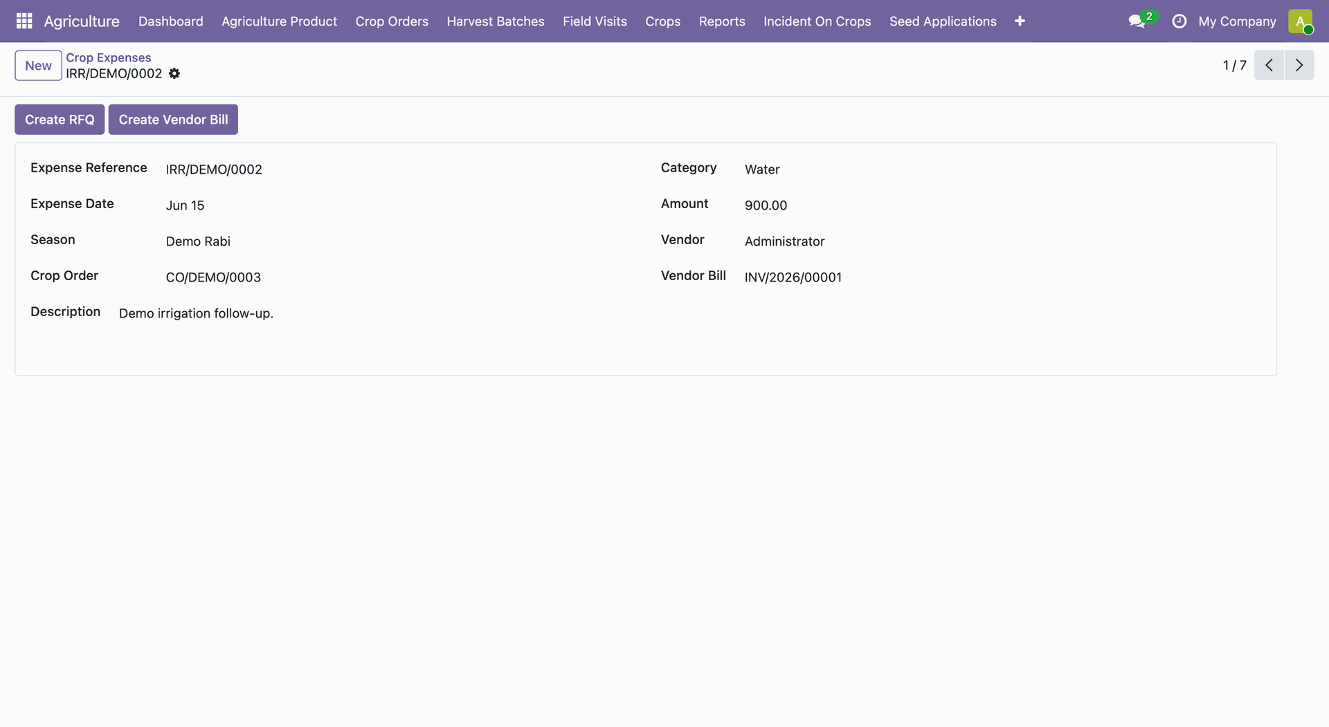Show more menu items plus icon
The width and height of the screenshot is (1329, 727).
click(1020, 21)
